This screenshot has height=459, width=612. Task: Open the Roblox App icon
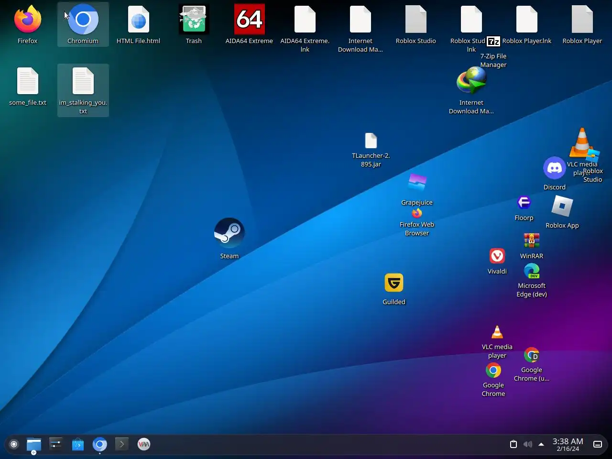point(562,206)
